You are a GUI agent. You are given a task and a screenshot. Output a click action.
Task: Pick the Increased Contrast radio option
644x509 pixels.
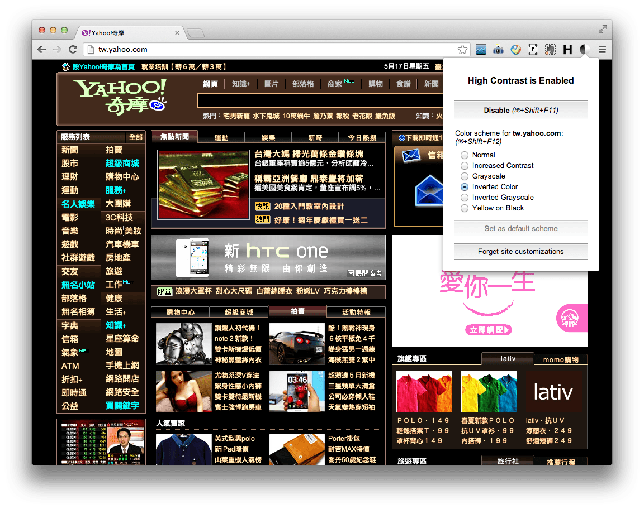pos(465,166)
